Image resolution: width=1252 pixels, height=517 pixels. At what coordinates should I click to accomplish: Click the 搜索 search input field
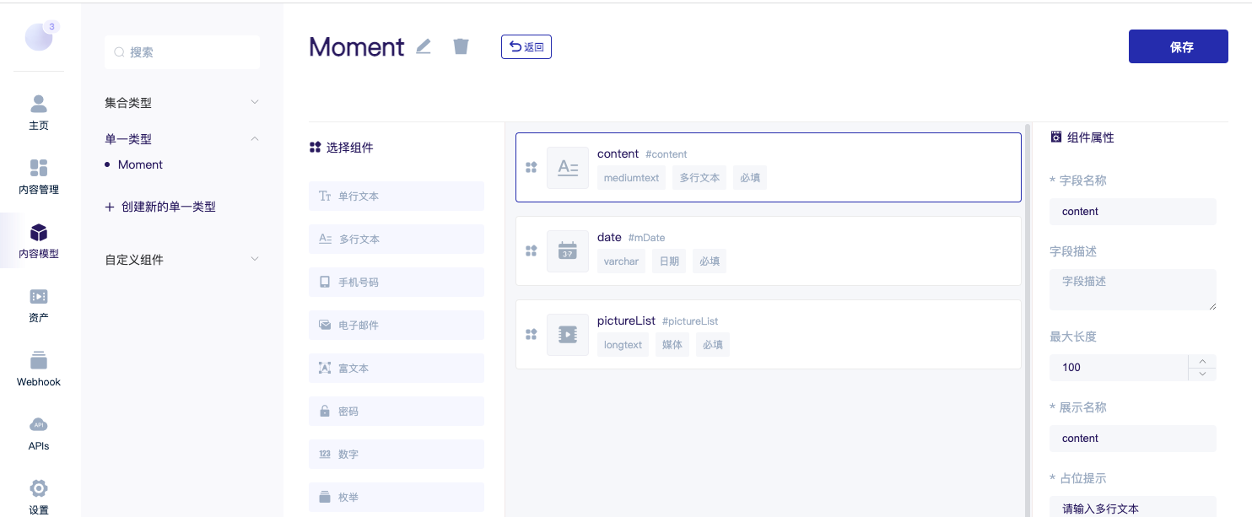pyautogui.click(x=182, y=52)
